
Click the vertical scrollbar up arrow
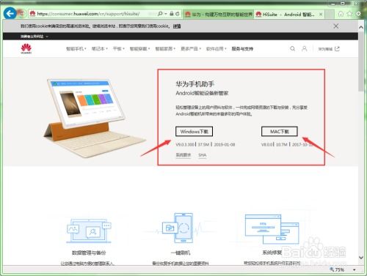click(x=361, y=27)
